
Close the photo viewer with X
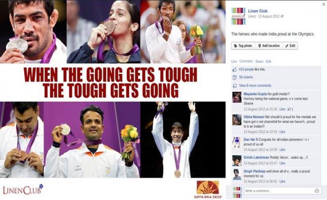pyautogui.click(x=324, y=4)
